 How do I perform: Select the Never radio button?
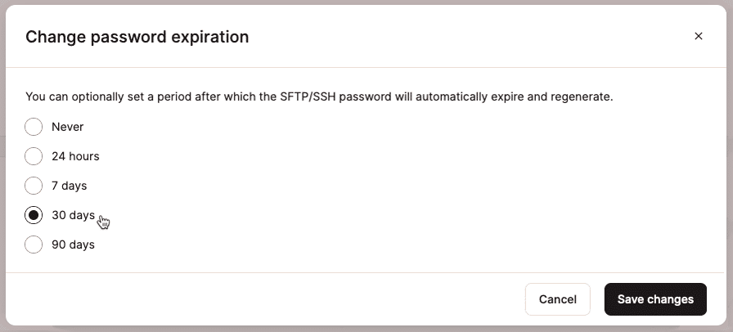pos(34,127)
